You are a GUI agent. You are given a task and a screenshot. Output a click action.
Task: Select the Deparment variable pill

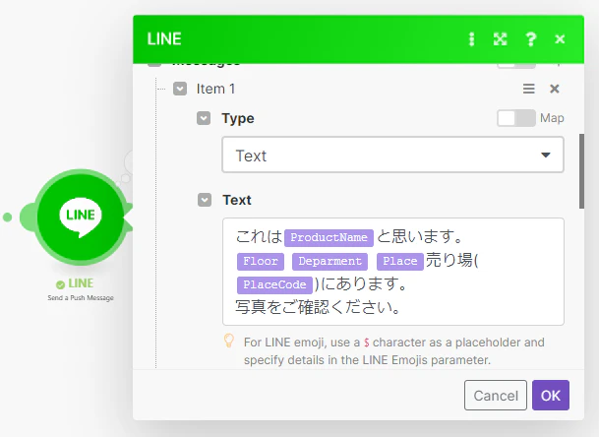(329, 261)
